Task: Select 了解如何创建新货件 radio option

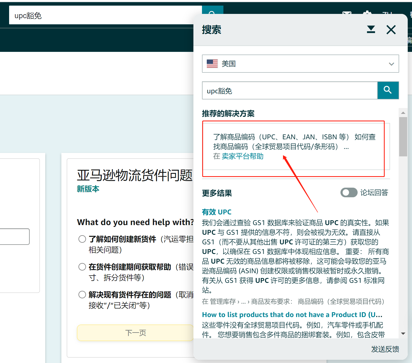Action: point(82,239)
